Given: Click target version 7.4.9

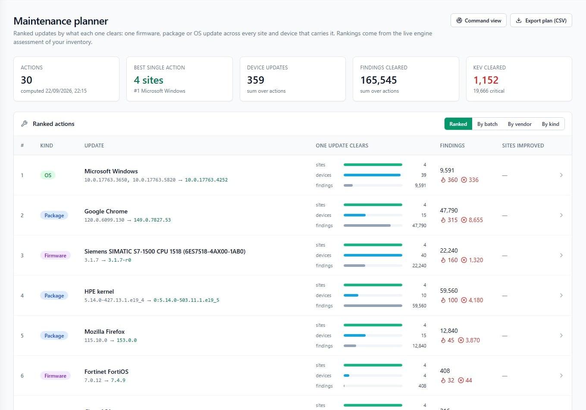Looking at the screenshot, I should click(118, 380).
